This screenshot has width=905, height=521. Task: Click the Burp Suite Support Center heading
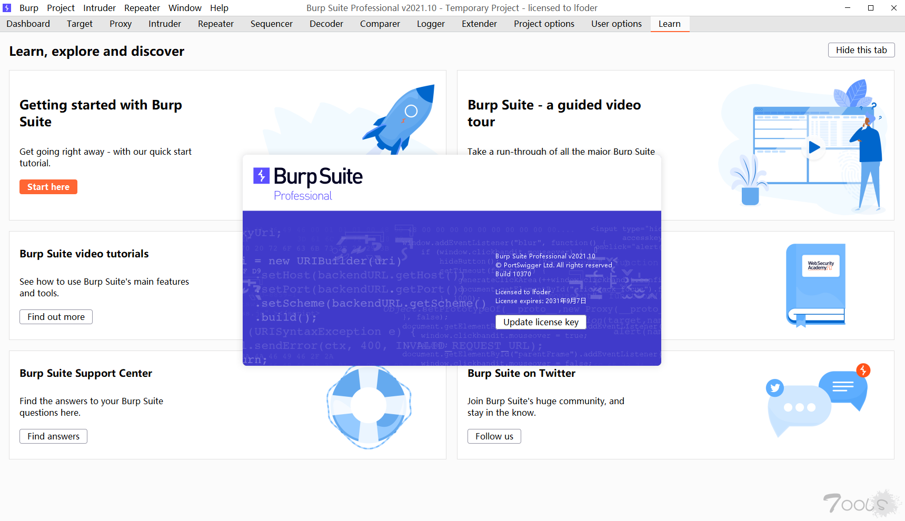[86, 373]
